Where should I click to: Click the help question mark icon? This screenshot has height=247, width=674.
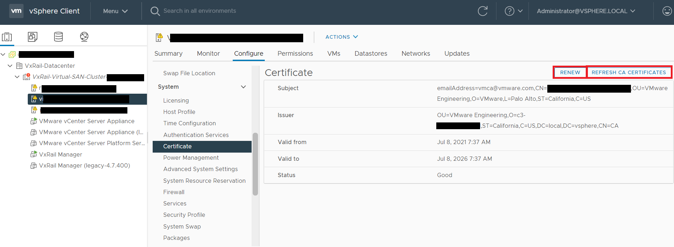509,11
